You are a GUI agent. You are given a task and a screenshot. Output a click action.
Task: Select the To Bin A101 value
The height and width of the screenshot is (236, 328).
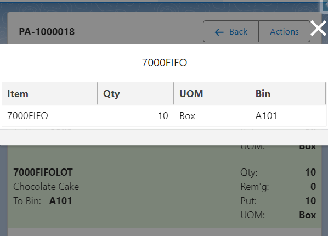click(x=60, y=201)
